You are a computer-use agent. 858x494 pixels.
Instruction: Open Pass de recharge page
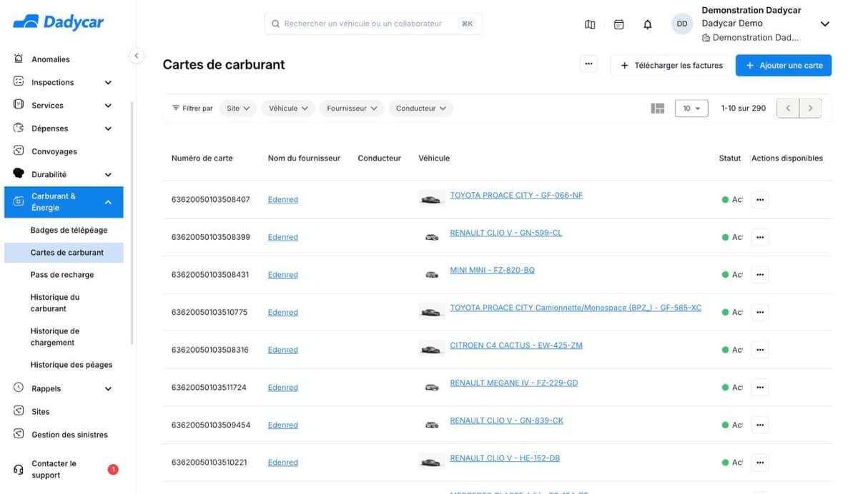click(x=62, y=274)
